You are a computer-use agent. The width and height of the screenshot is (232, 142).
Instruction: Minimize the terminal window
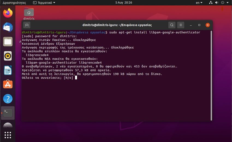point(191,25)
